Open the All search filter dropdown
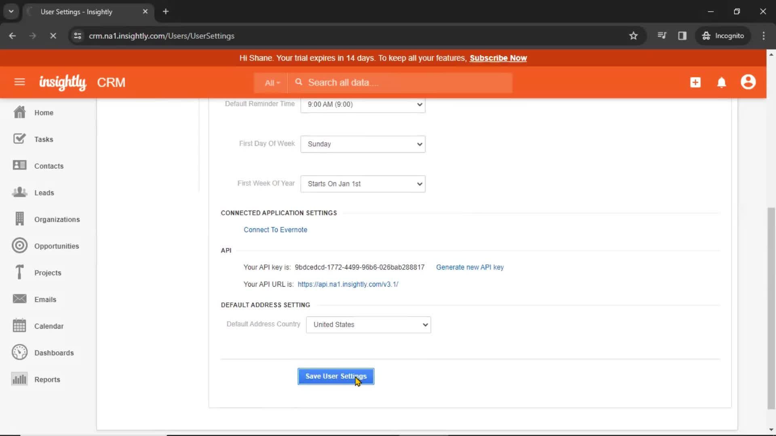The height and width of the screenshot is (436, 776). coord(272,82)
